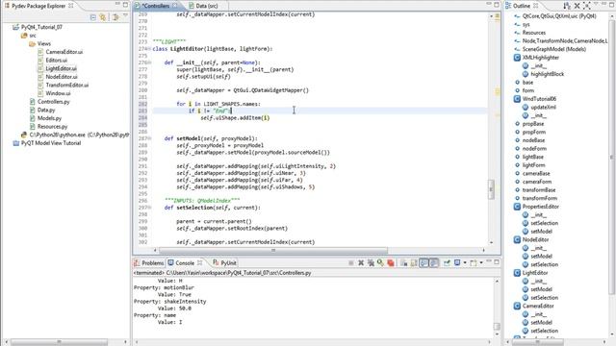This screenshot has height=346, width=616.
Task: Collapse setModel fold marker at line 287
Action: tap(149, 138)
